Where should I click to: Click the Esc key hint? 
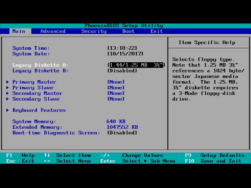(11, 161)
